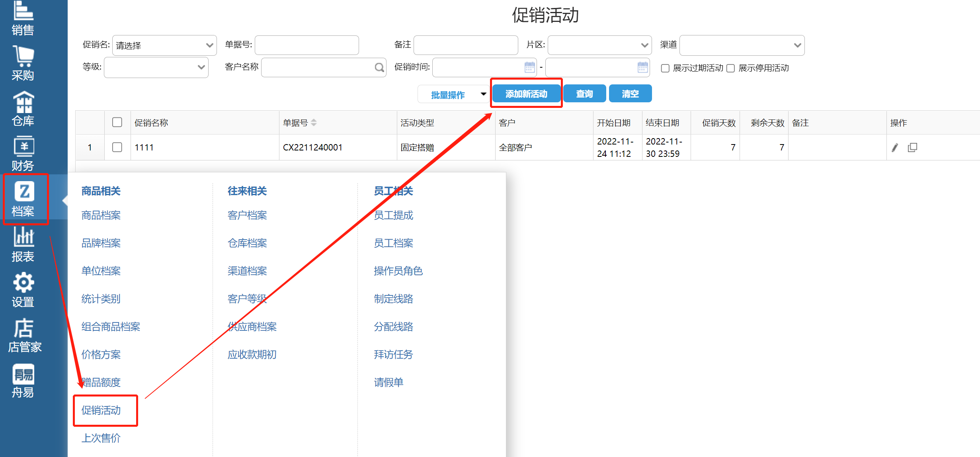This screenshot has width=980, height=457.
Task: Select 品牌档案 from the menu
Action: [x=101, y=243]
